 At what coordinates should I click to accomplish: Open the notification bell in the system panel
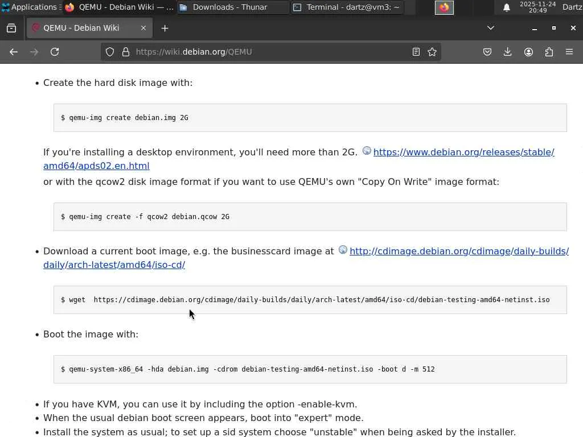coord(506,7)
